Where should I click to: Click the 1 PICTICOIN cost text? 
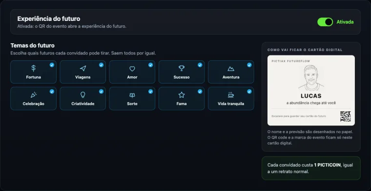[328, 165]
